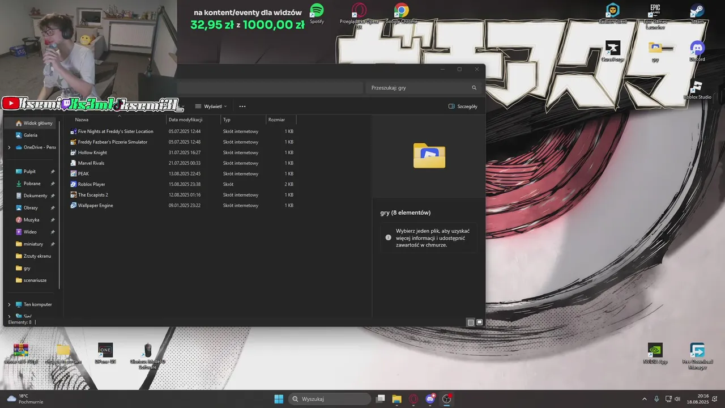Click the search magnifier in Explorer

coord(474,88)
